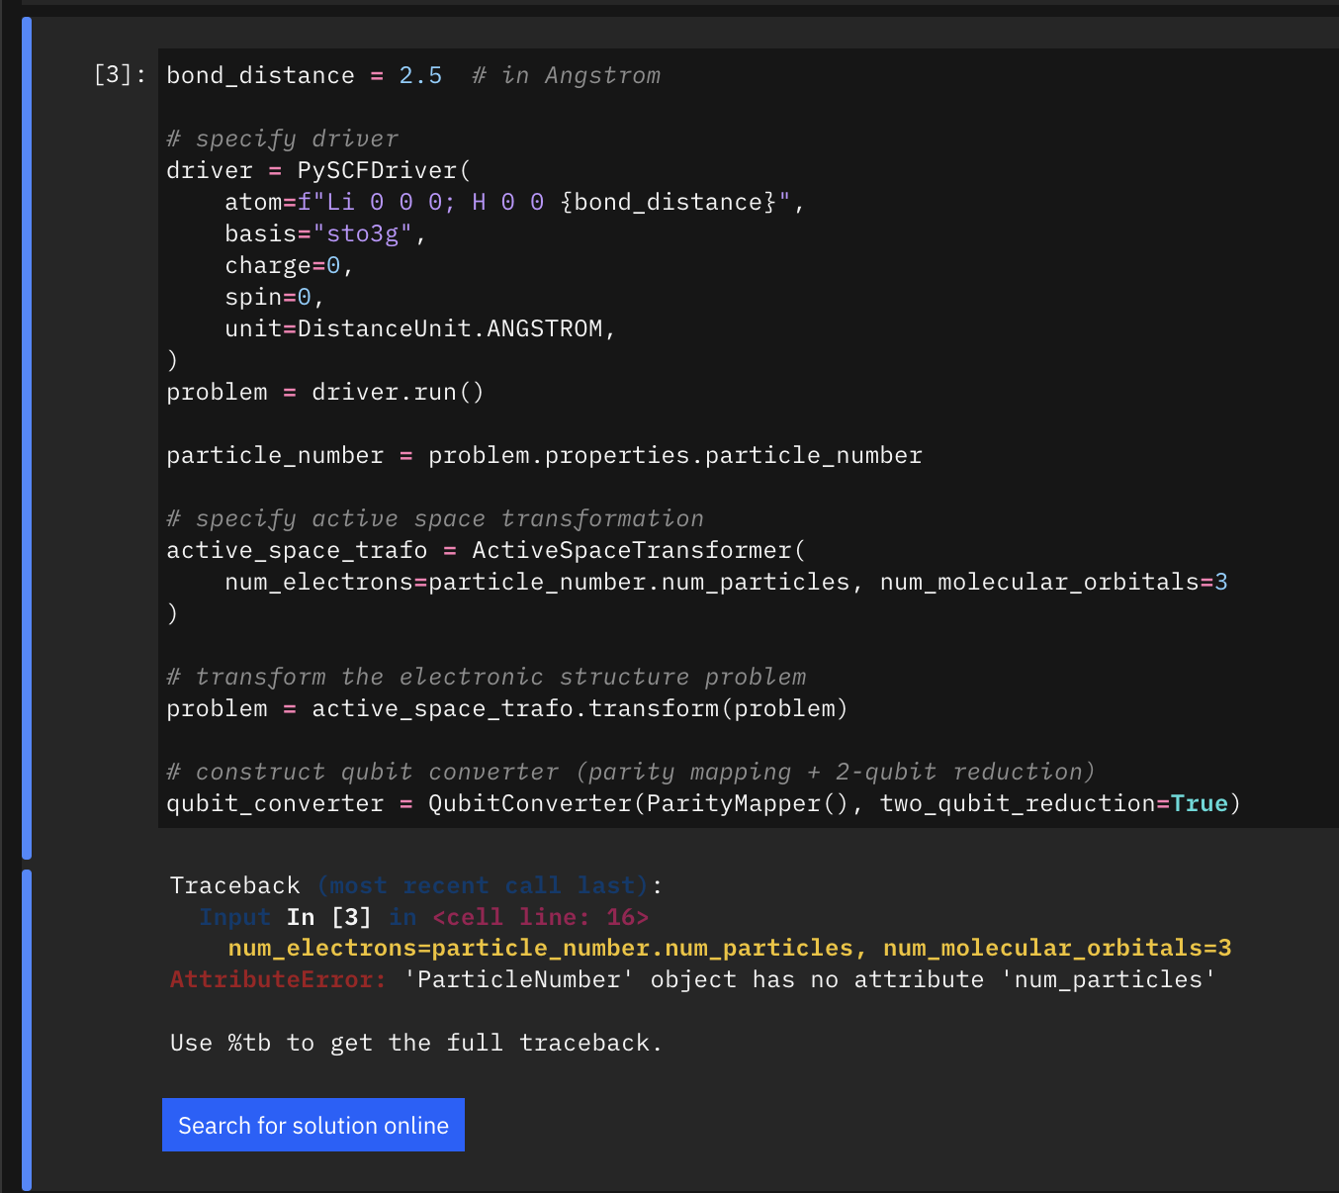Viewport: 1339px width, 1193px height.
Task: Click the spin=0 line
Action: (274, 297)
